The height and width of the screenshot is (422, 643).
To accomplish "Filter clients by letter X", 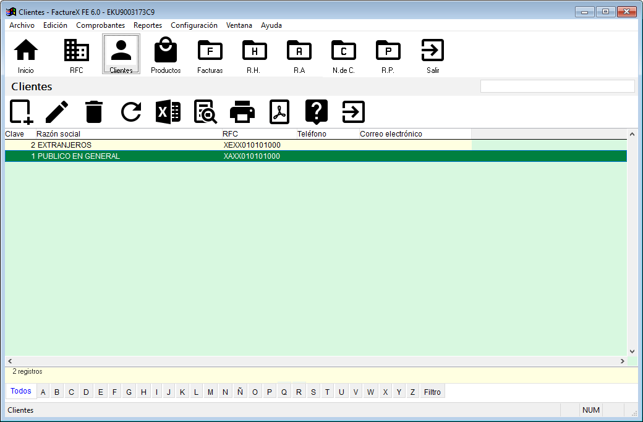I will coord(385,392).
